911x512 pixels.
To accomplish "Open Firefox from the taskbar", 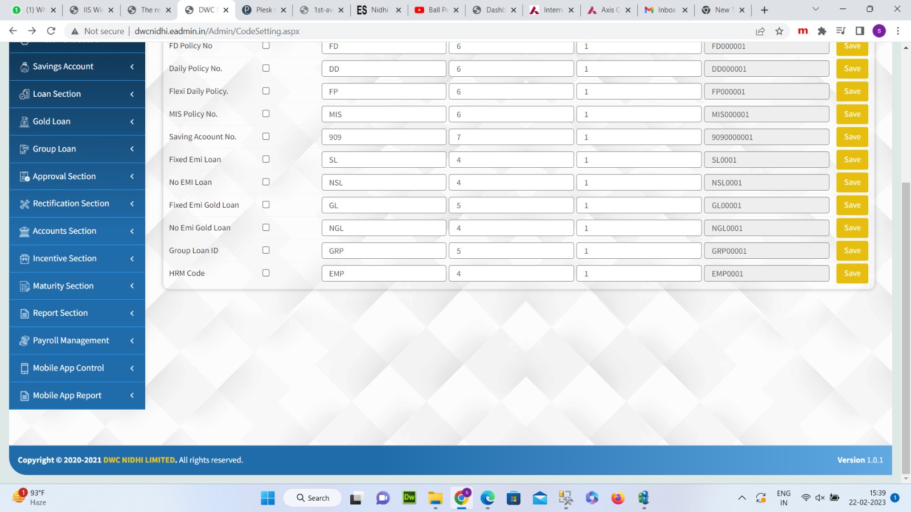I will 618,498.
